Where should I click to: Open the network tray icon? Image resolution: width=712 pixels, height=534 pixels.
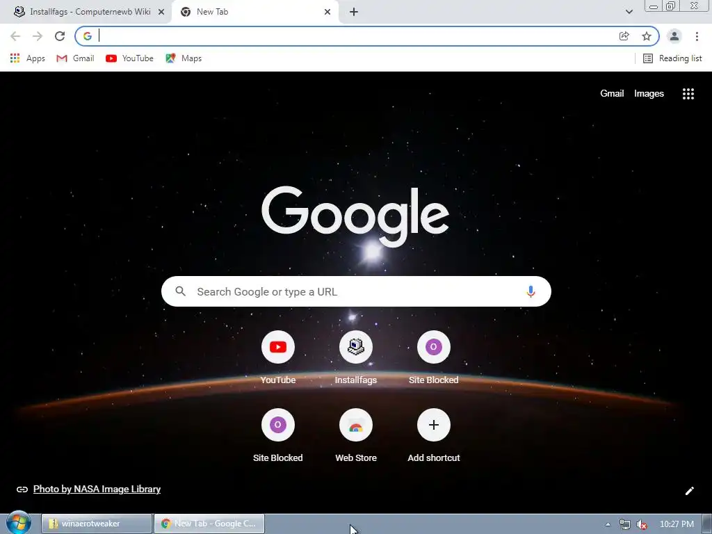click(625, 524)
